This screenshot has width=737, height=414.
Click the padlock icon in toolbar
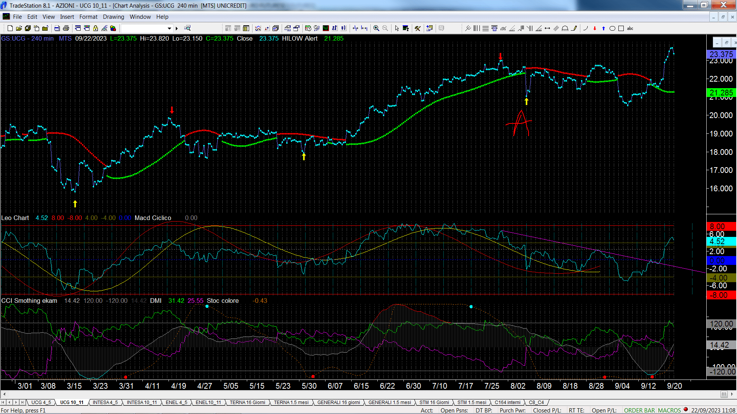coord(96,28)
